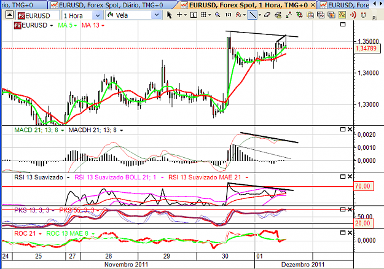Click the current price label 1,34789

(367, 49)
